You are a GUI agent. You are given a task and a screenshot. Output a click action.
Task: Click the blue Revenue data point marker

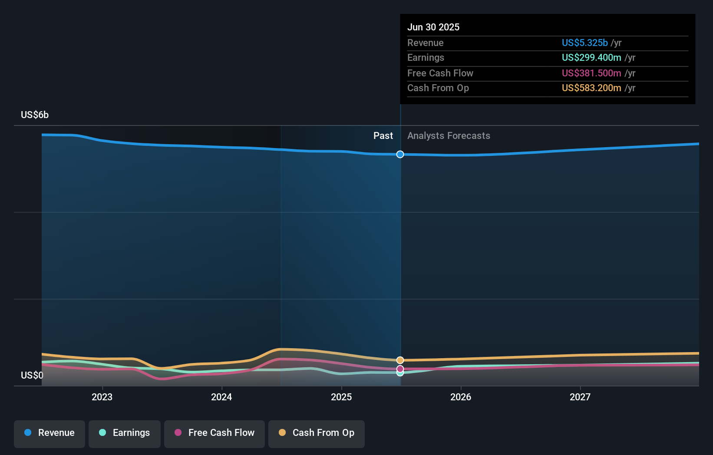[x=400, y=155]
